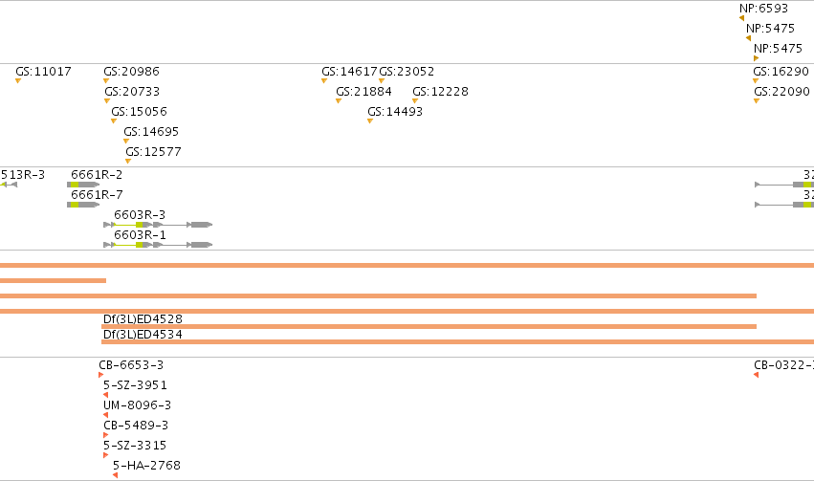Click the 6603R-1 transcript label

141,234
